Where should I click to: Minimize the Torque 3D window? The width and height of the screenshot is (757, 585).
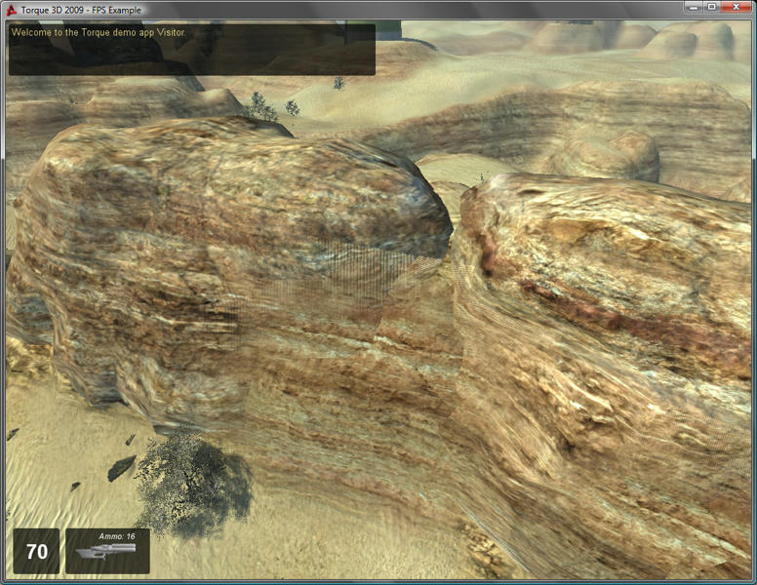click(692, 8)
